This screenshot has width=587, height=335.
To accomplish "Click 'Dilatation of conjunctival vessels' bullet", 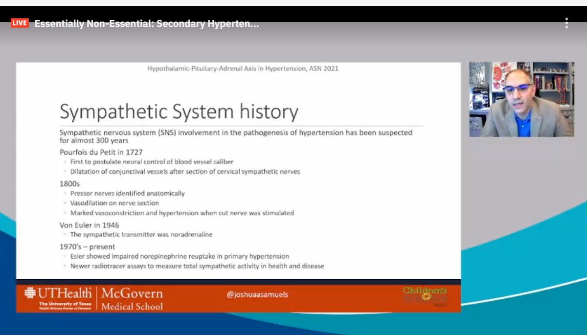I will 185,172.
